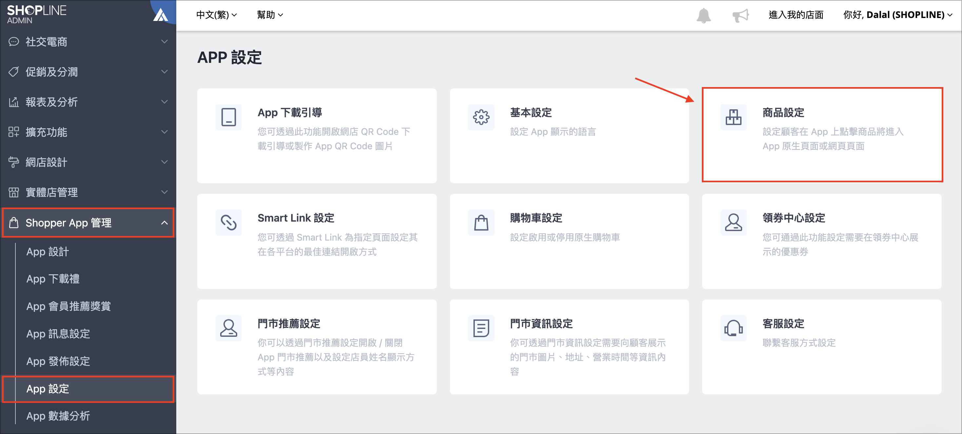
Task: Open the 門市資訊設定 card title
Action: [541, 324]
